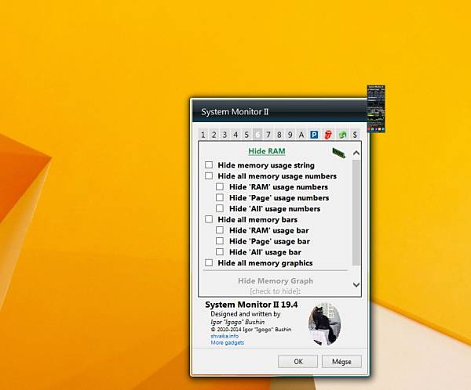
Task: Open the blue P PayPal tab icon
Action: pyautogui.click(x=314, y=135)
